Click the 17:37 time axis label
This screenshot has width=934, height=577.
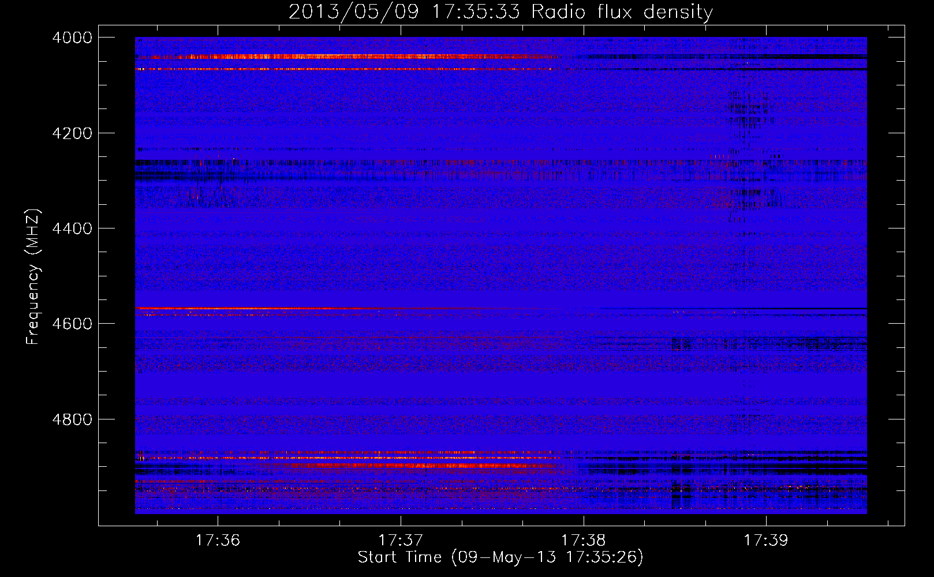point(400,540)
